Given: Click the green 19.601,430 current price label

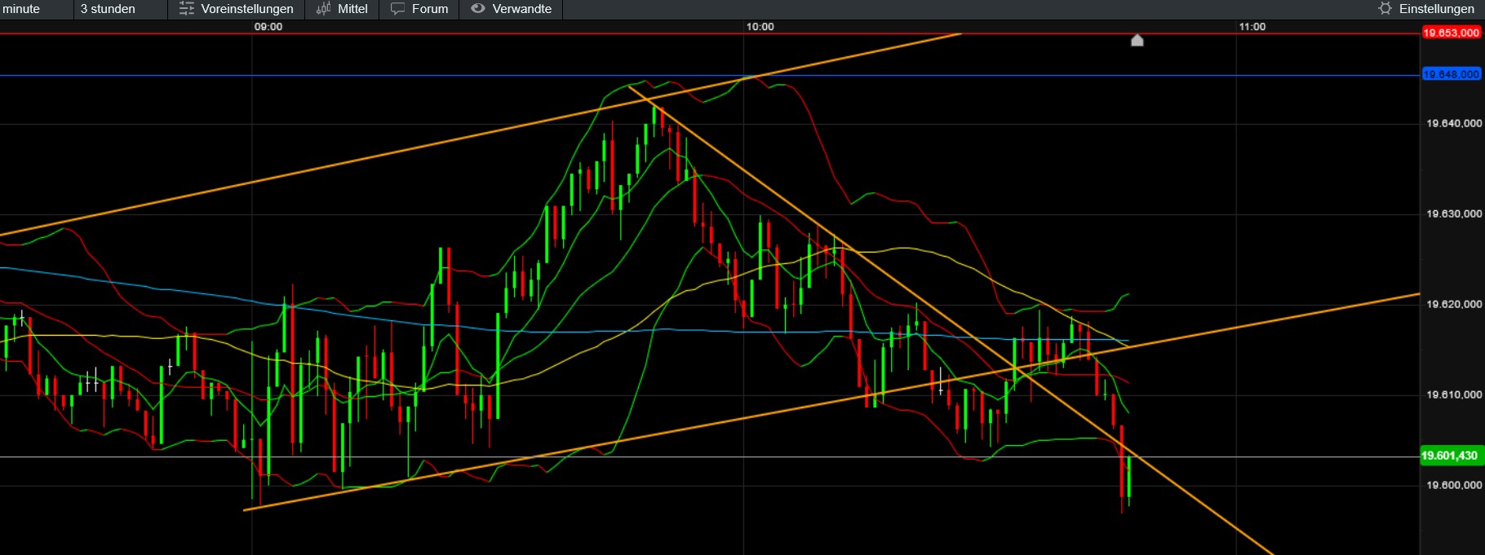Looking at the screenshot, I should pos(1451,456).
